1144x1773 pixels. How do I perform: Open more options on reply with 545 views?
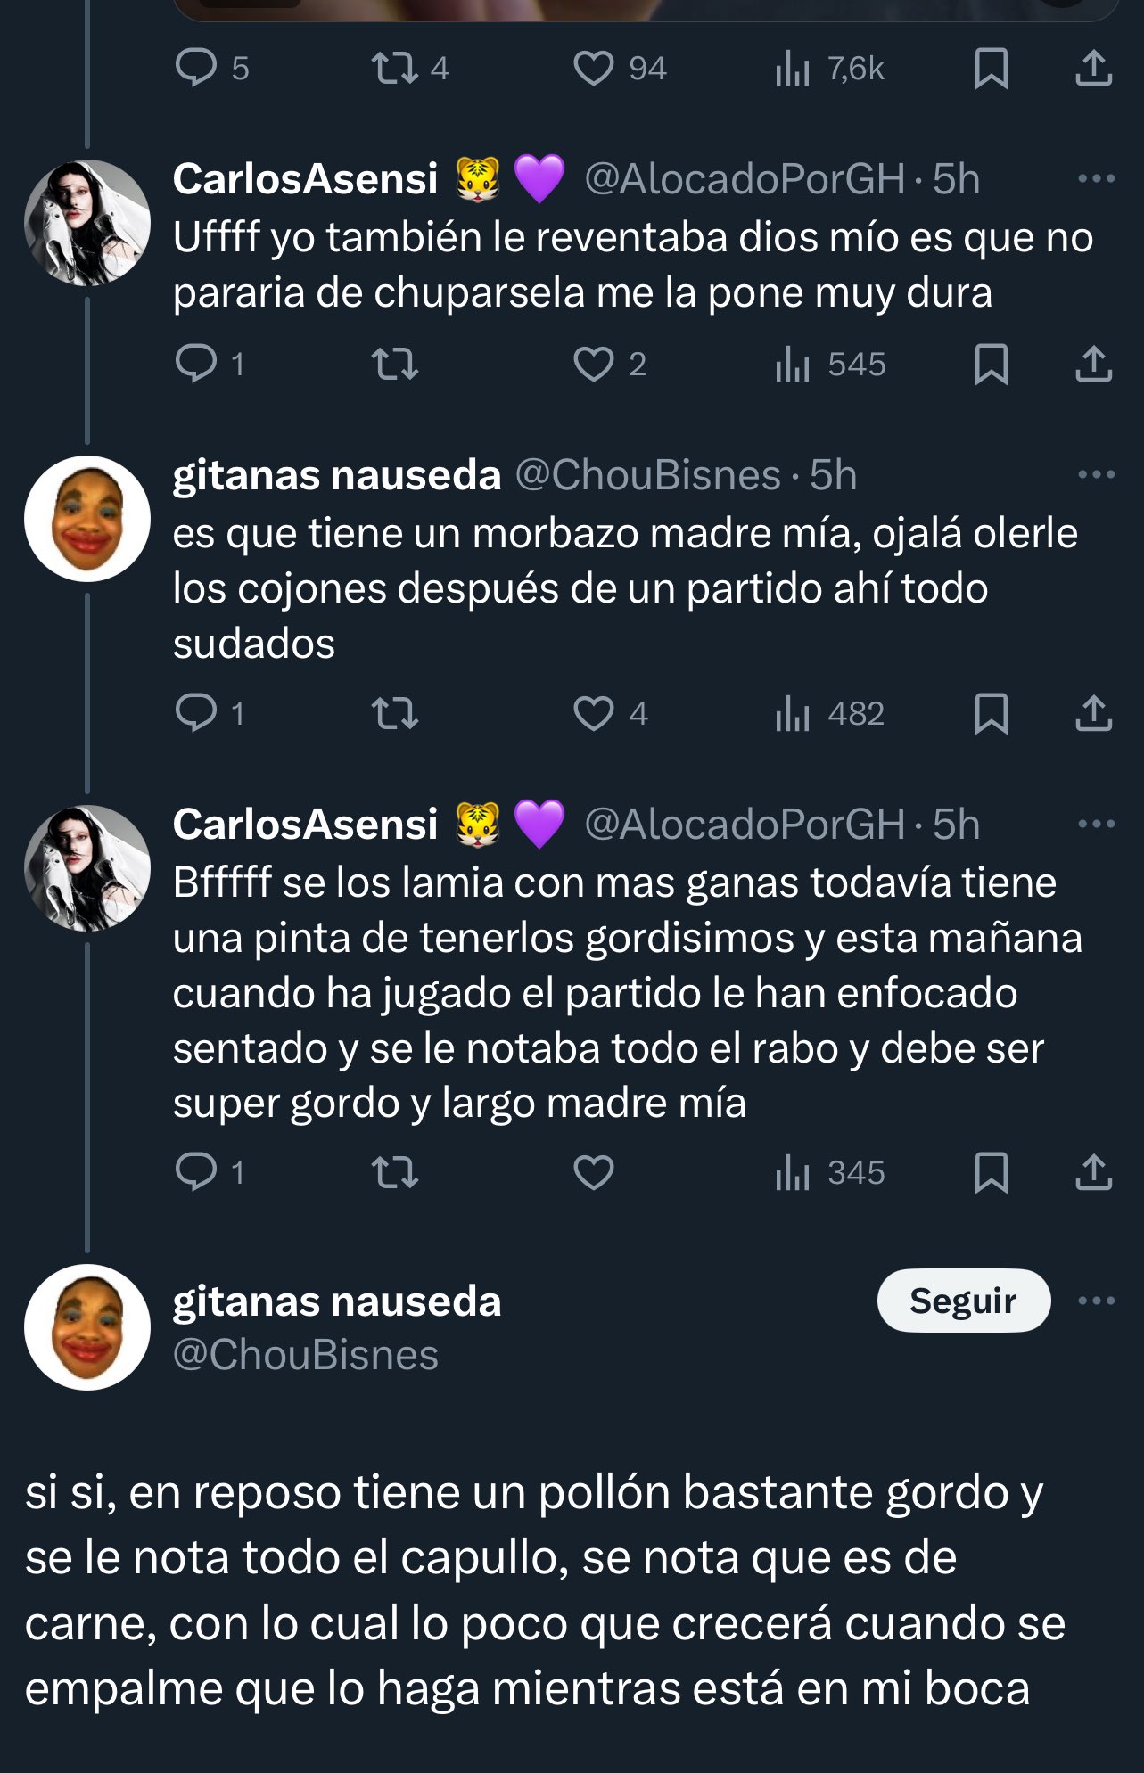(1096, 178)
